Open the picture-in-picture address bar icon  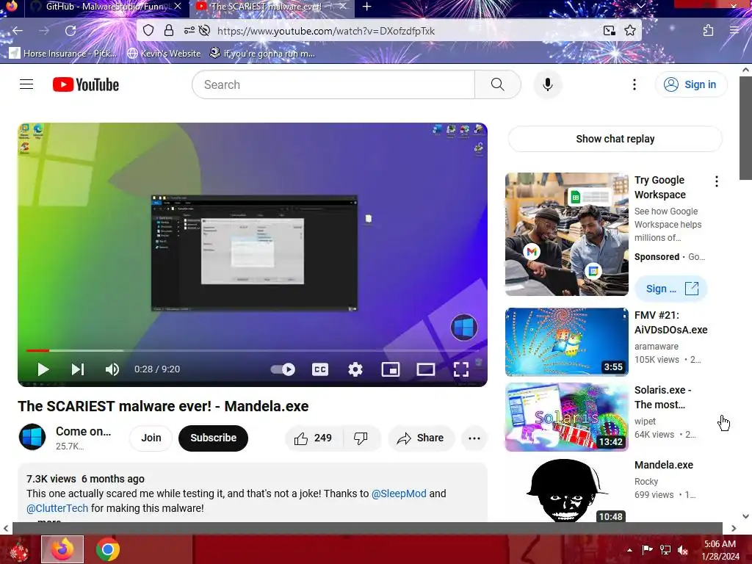point(610,31)
